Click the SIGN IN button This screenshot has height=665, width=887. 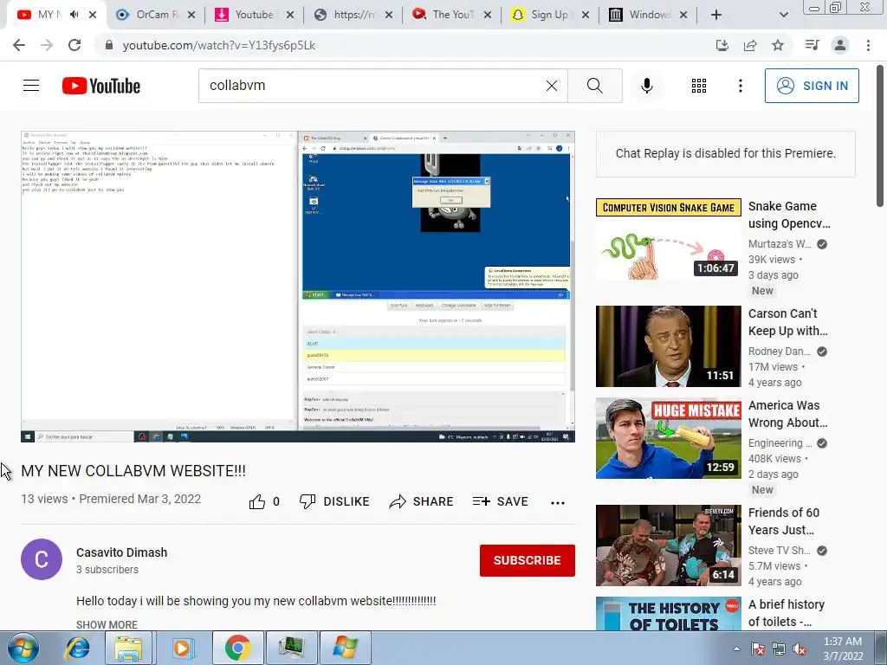click(811, 86)
